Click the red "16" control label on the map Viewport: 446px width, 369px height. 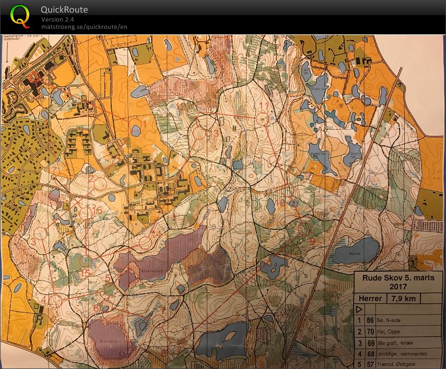point(97,211)
